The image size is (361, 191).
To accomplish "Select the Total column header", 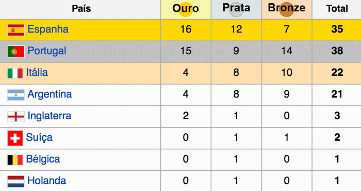I will coord(337,9).
